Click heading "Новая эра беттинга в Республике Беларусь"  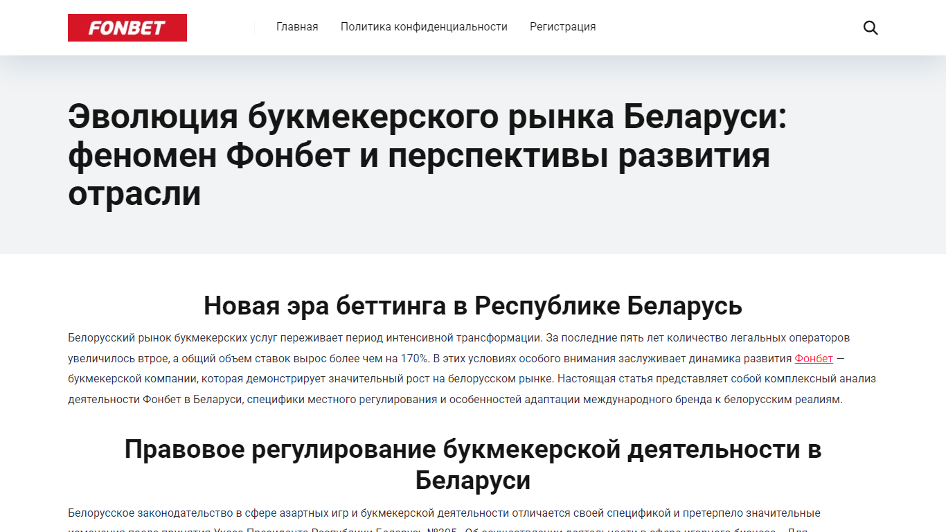point(473,305)
